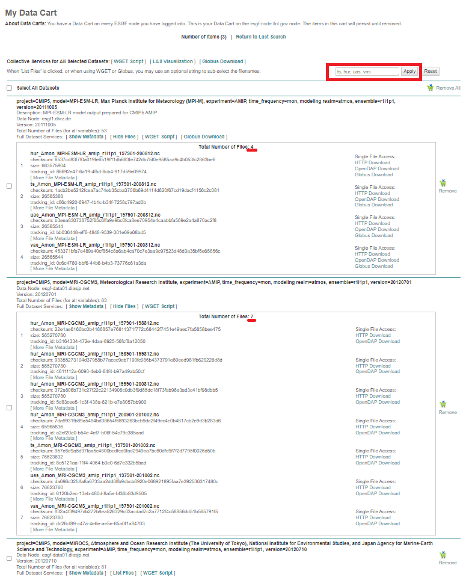Select filename uas_Amon_MPI-ESM-LR_amip_r1i1p1_197901-200812.nc
Viewport: 472px width, 580px height.
96,215
